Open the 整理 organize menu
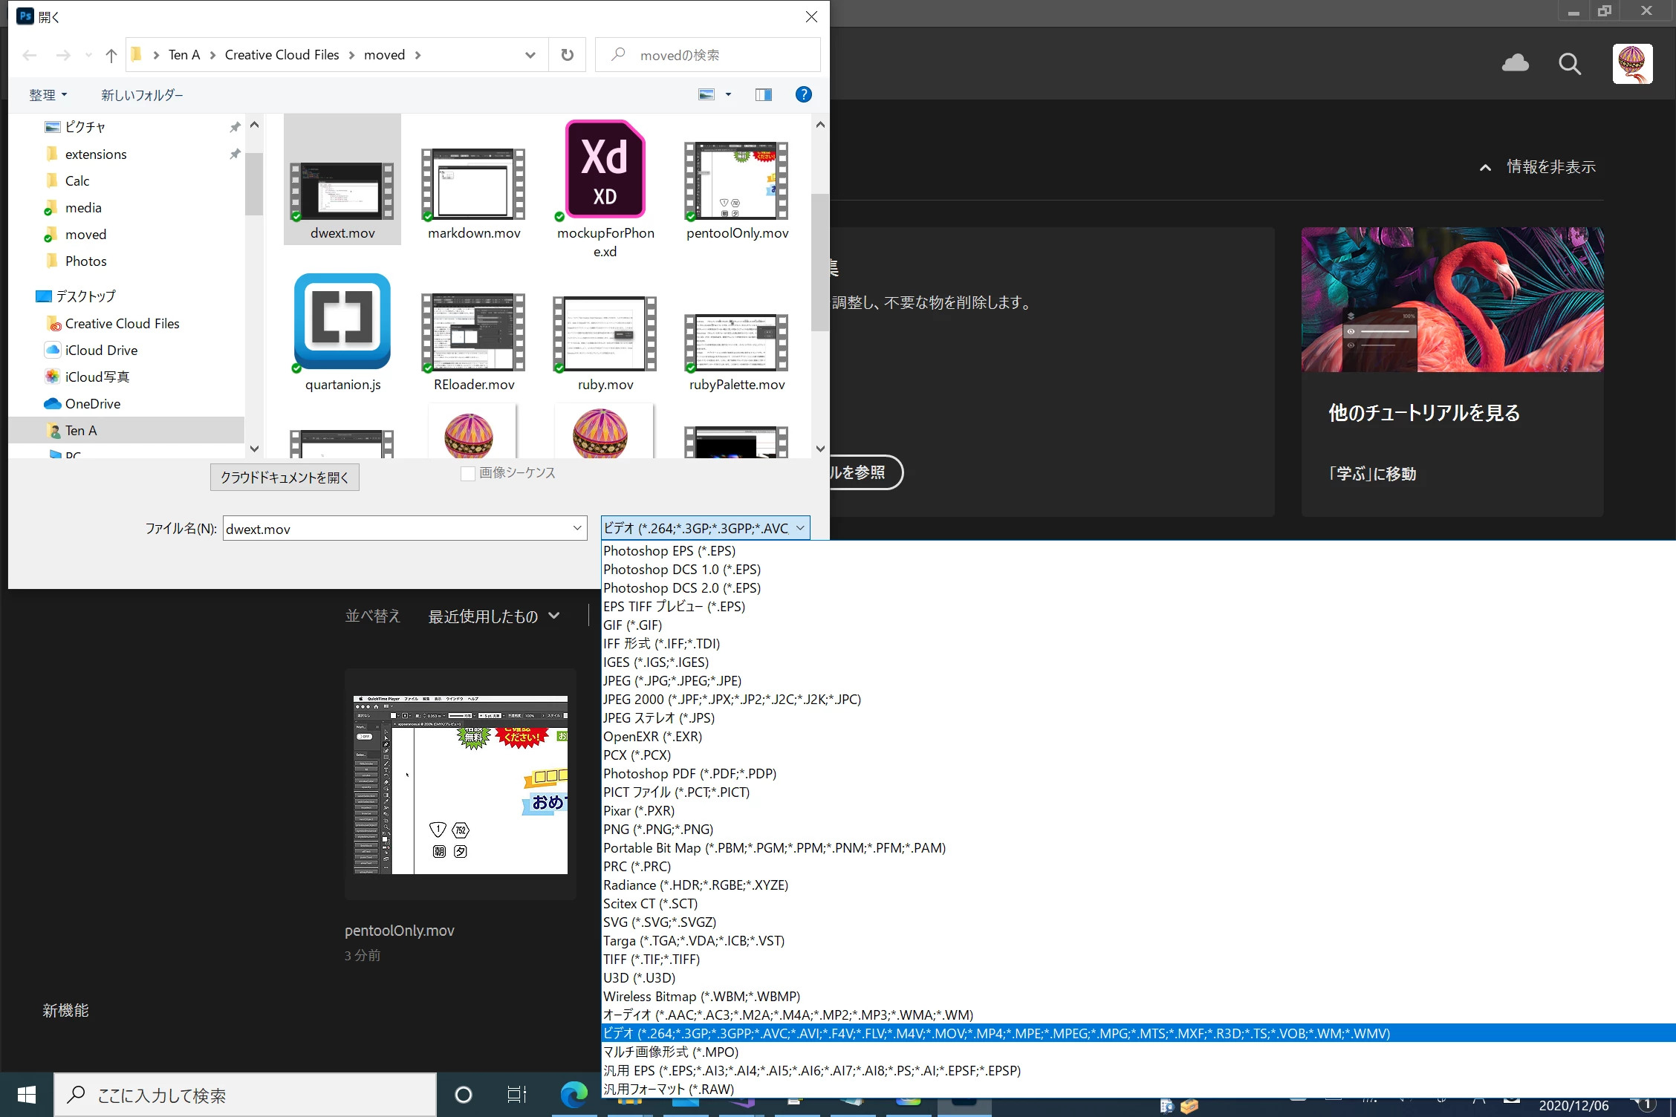This screenshot has height=1117, width=1676. click(x=48, y=95)
